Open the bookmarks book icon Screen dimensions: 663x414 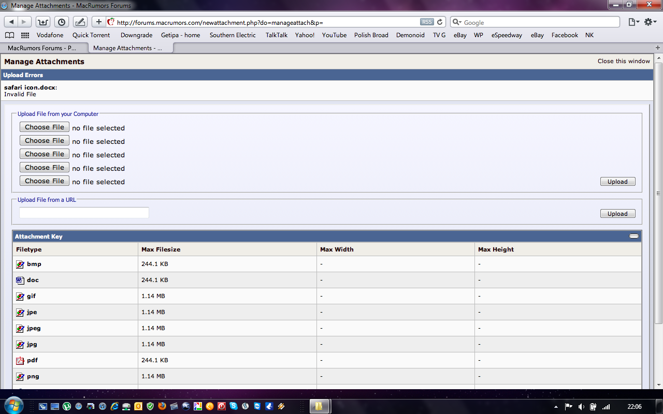coord(9,35)
